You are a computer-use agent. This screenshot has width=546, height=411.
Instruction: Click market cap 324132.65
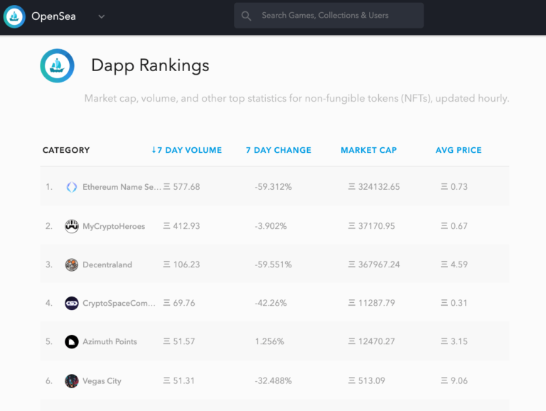pos(375,187)
